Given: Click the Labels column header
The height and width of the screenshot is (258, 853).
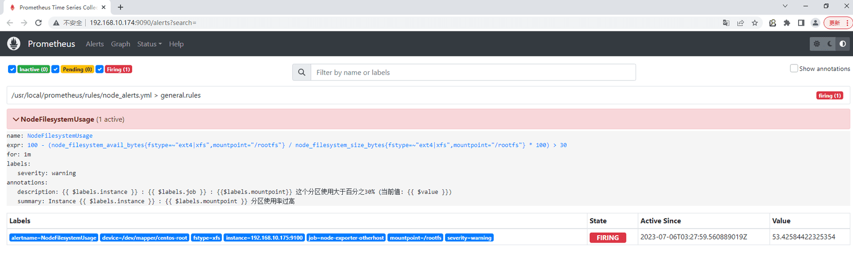Looking at the screenshot, I should pyautogui.click(x=20, y=221).
